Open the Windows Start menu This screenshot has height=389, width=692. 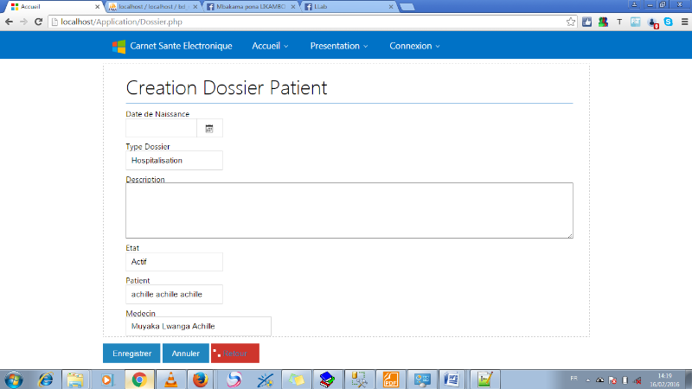pos(13,379)
